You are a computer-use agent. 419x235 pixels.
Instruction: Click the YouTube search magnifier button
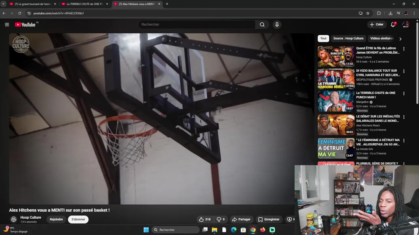pyautogui.click(x=262, y=24)
